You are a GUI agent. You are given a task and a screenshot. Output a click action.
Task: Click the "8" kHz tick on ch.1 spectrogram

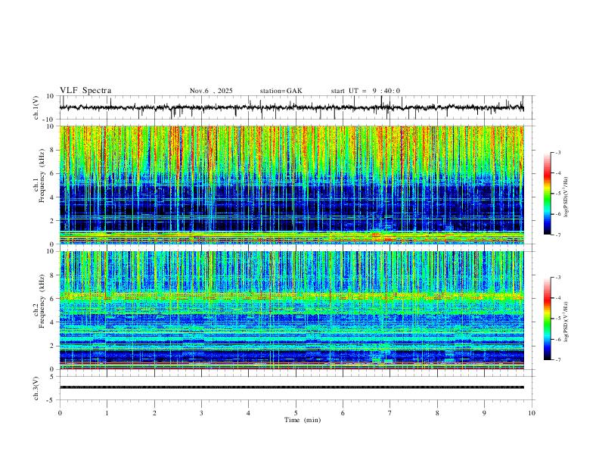(x=52, y=150)
